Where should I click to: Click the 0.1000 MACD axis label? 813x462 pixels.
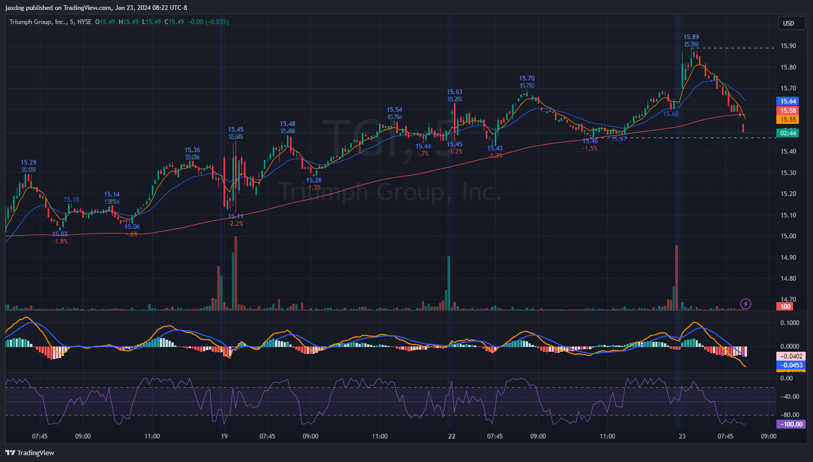789,323
